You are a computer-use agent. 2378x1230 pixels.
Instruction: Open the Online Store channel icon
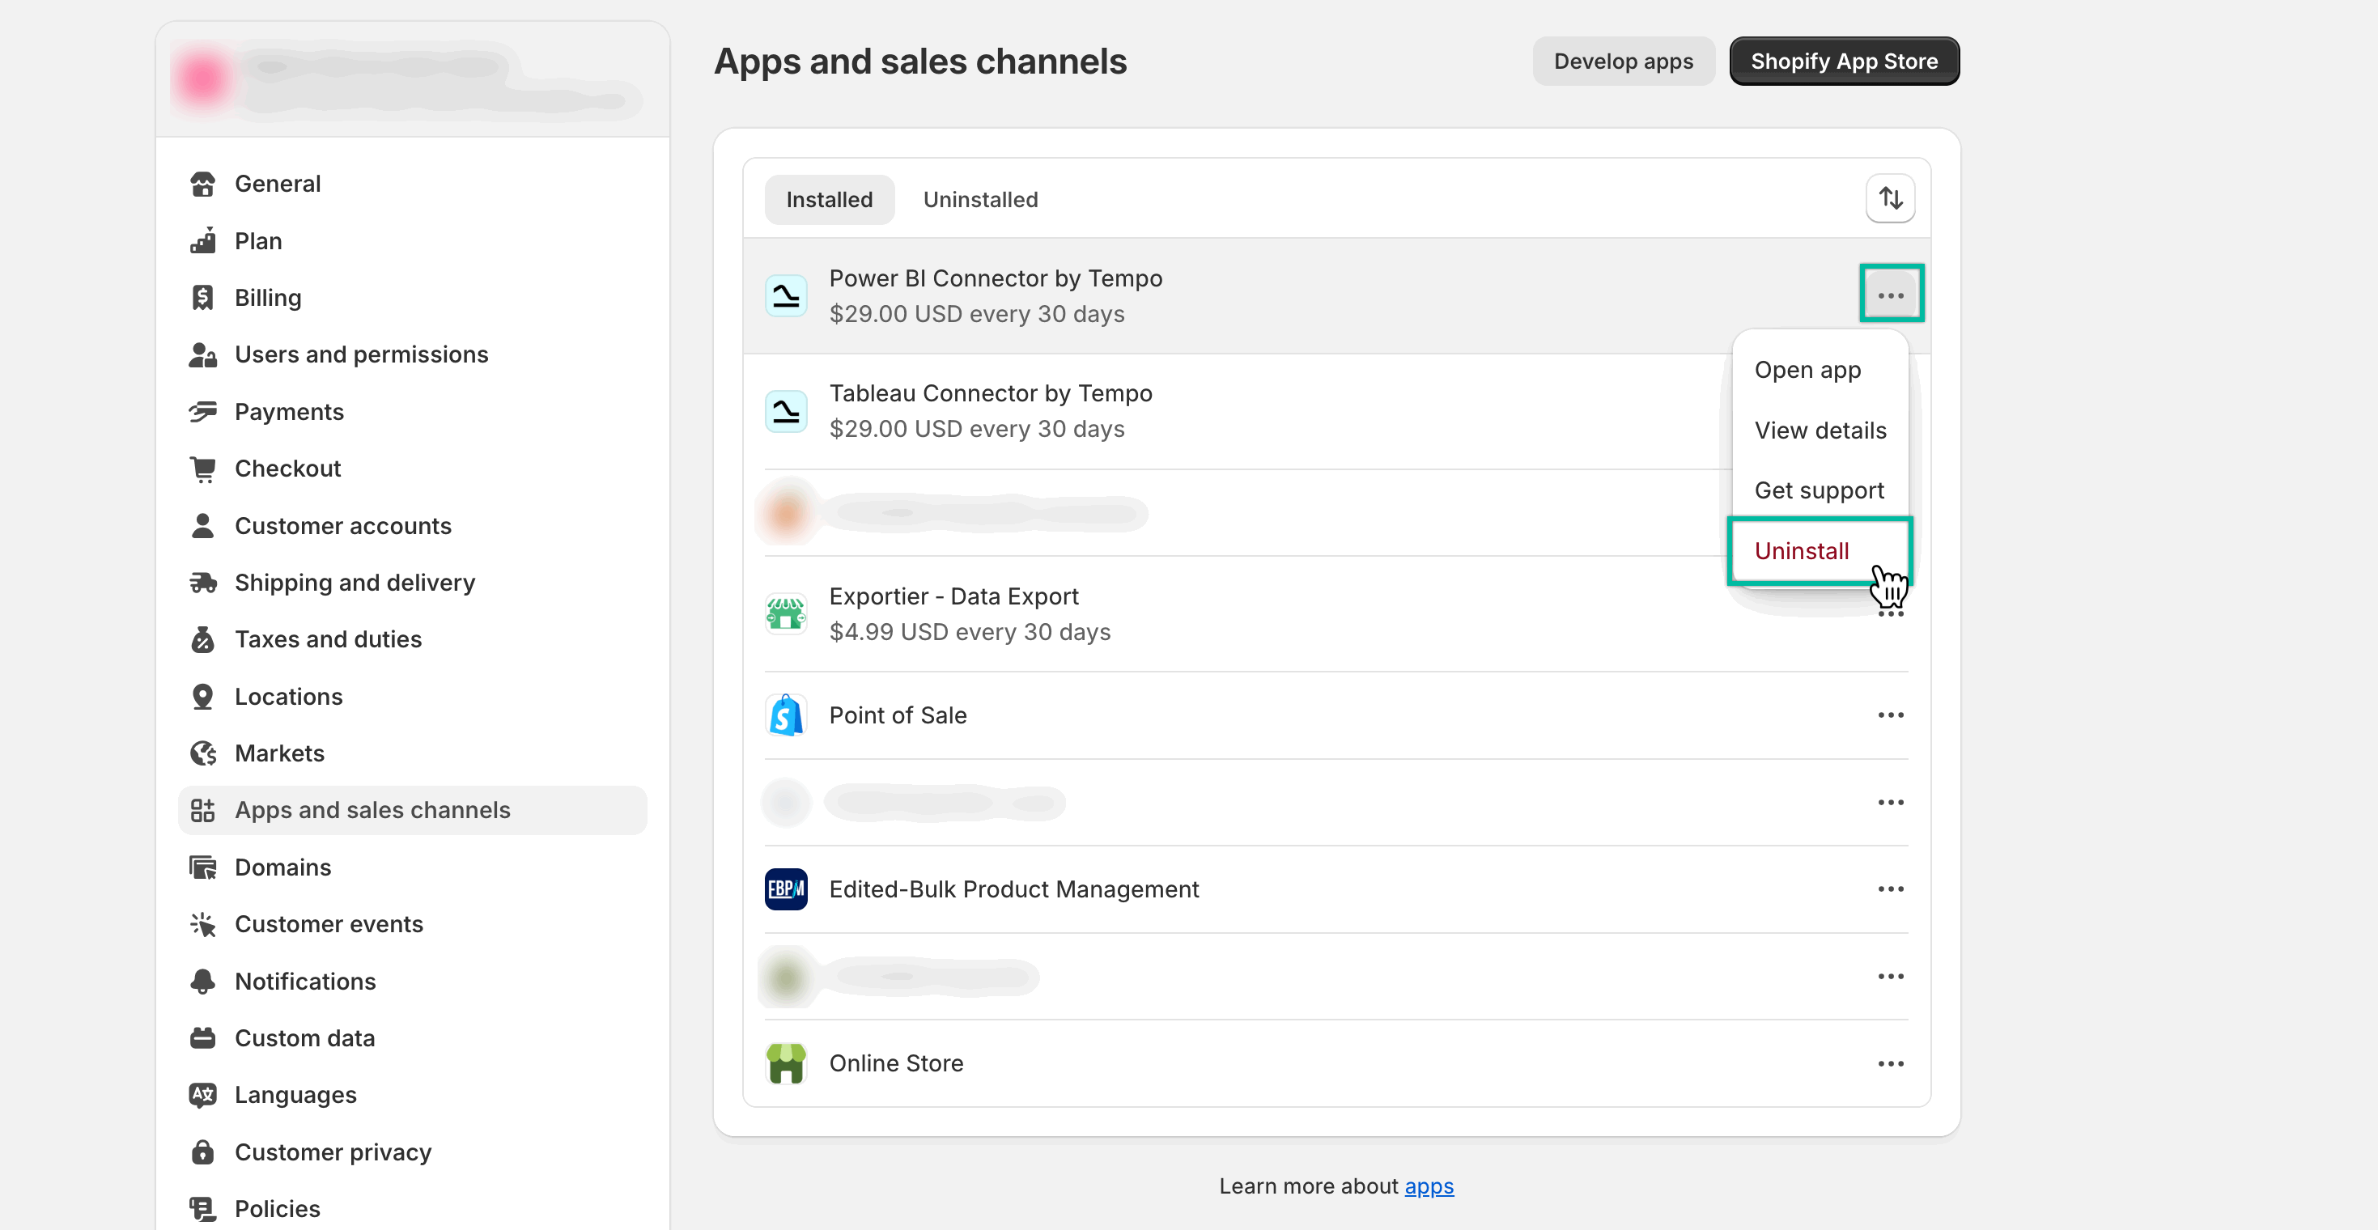pos(786,1062)
